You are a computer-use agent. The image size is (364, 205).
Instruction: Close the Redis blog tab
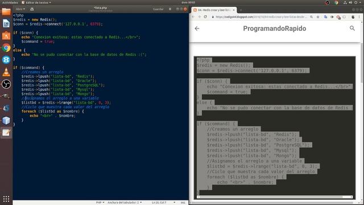234,10
